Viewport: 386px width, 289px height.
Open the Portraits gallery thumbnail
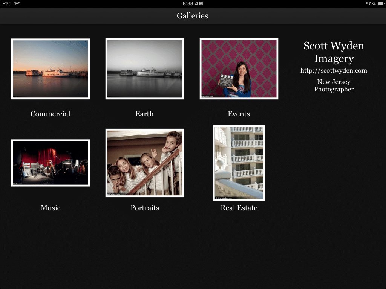145,163
